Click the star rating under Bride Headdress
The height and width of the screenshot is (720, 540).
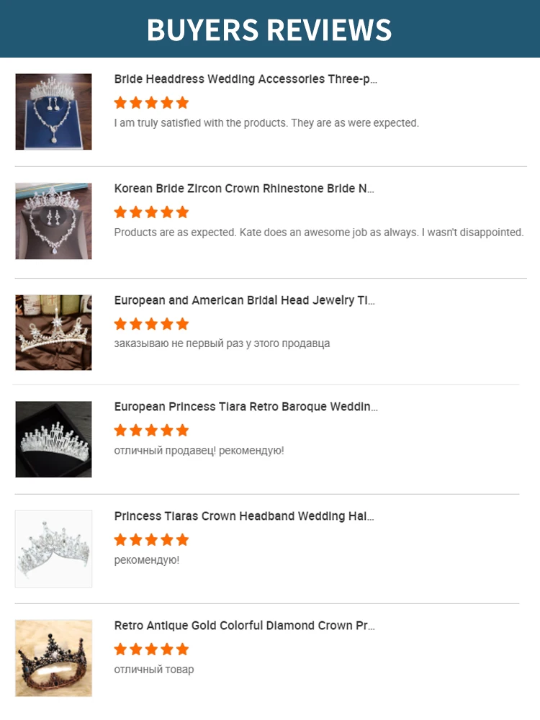point(151,102)
